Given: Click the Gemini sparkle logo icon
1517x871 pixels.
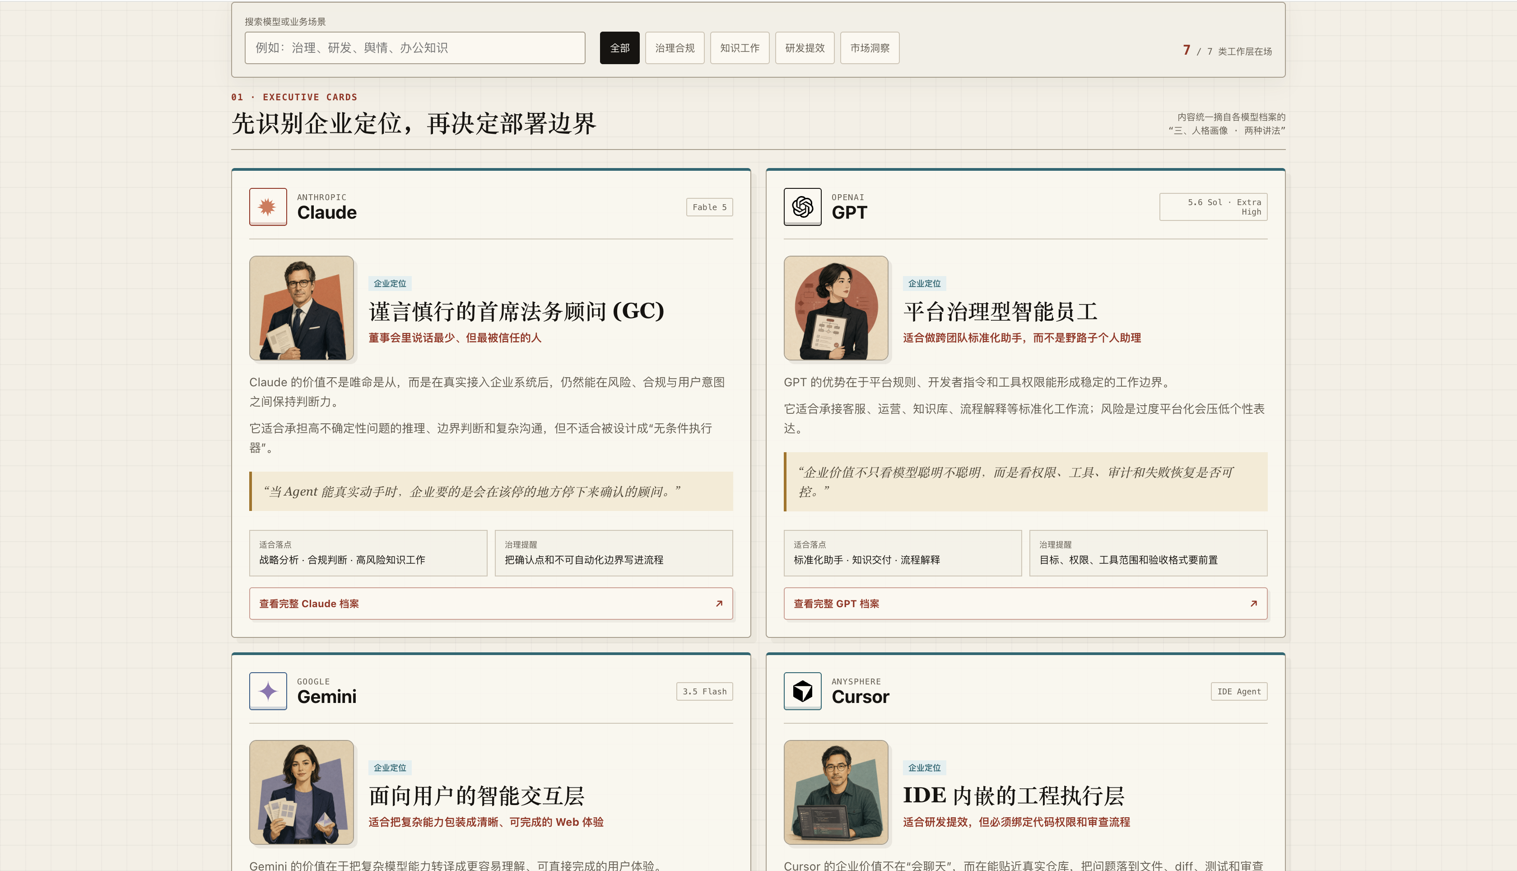Looking at the screenshot, I should point(268,691).
